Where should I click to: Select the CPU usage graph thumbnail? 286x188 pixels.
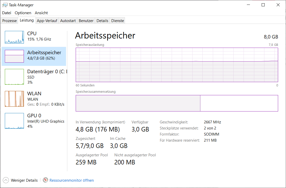coord(14,37)
